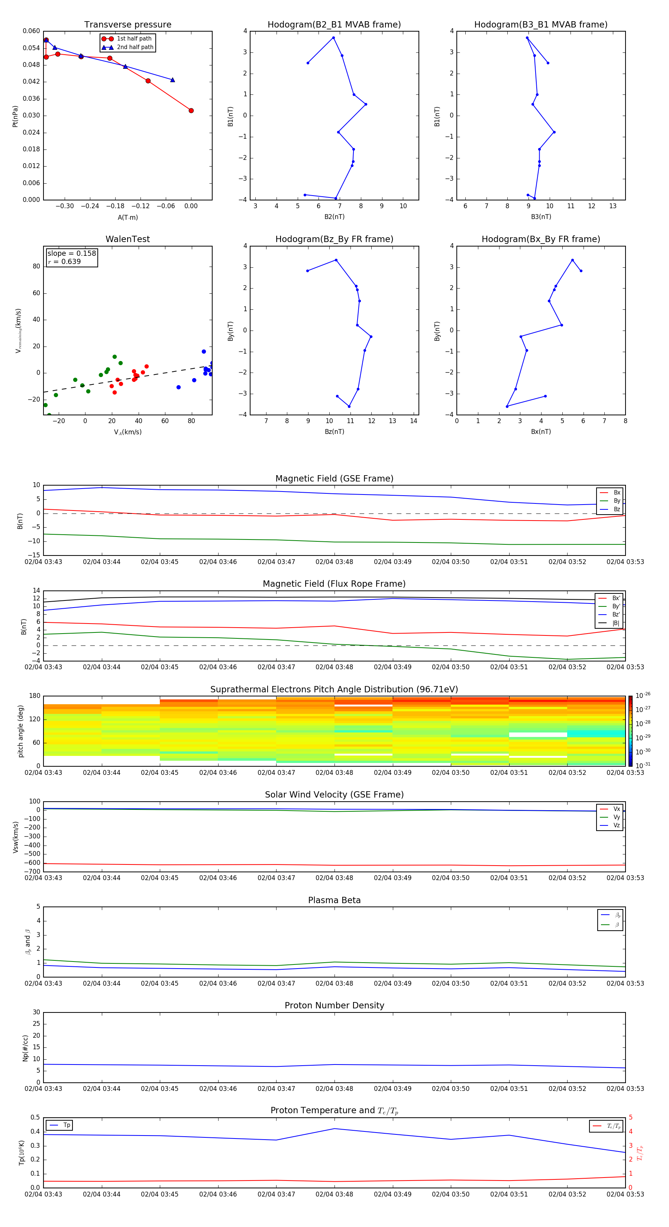
Task: Click the 'Hodogram(Bx_By FR frame)' title
Action: (541, 239)
